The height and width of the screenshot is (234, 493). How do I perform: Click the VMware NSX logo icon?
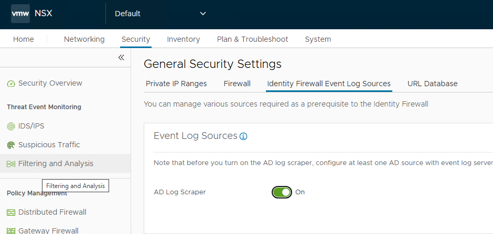coord(20,14)
